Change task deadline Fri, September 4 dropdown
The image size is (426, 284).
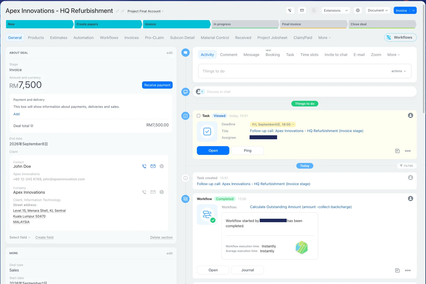[x=273, y=124]
